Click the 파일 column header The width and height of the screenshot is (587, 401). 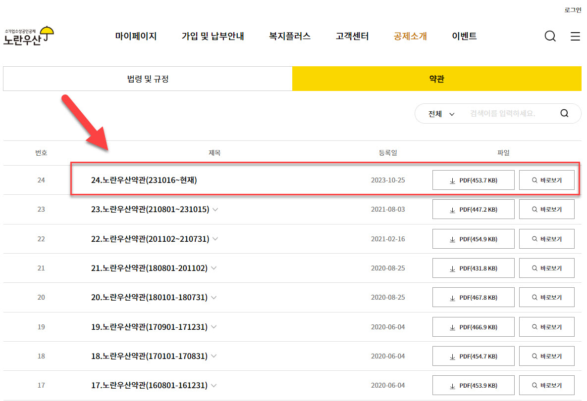[503, 153]
